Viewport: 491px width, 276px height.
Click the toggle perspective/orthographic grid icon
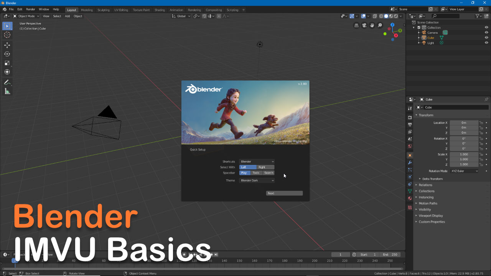(356, 25)
